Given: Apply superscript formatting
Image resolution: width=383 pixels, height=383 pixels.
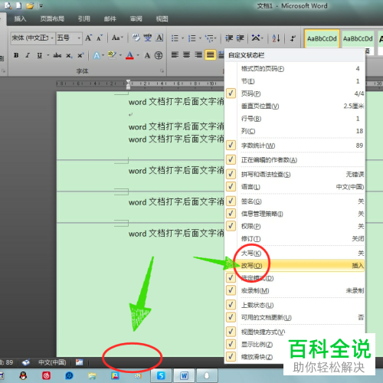Looking at the screenshot, I should coord(80,55).
